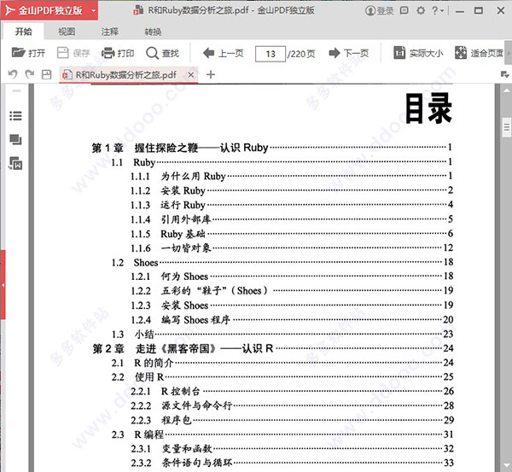Set view to 适合页面 fit page
The image size is (512, 472).
[x=479, y=53]
